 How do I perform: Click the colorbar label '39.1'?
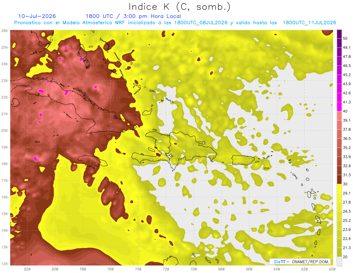click(347, 120)
